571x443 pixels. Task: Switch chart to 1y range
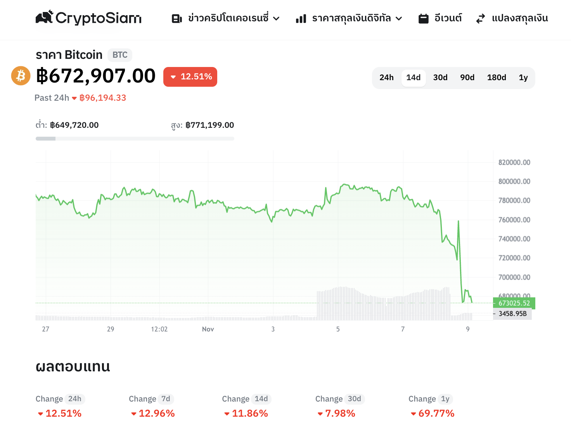pyautogui.click(x=523, y=78)
